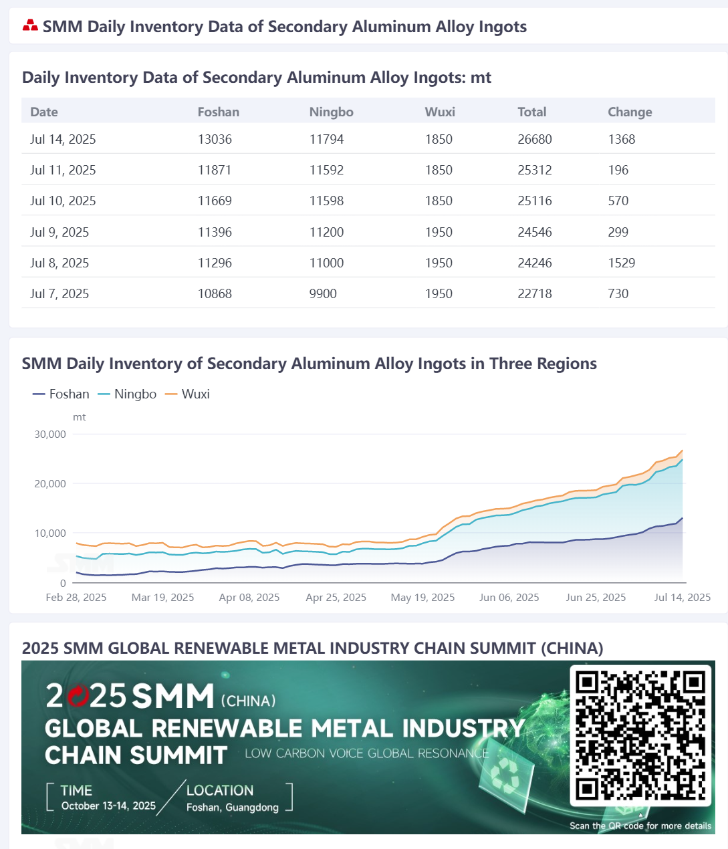This screenshot has width=728, height=849.
Task: Click the Date column header
Action: pos(44,112)
